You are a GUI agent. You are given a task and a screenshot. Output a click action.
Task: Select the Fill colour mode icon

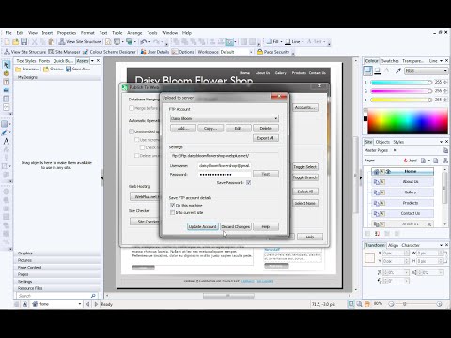(x=367, y=70)
